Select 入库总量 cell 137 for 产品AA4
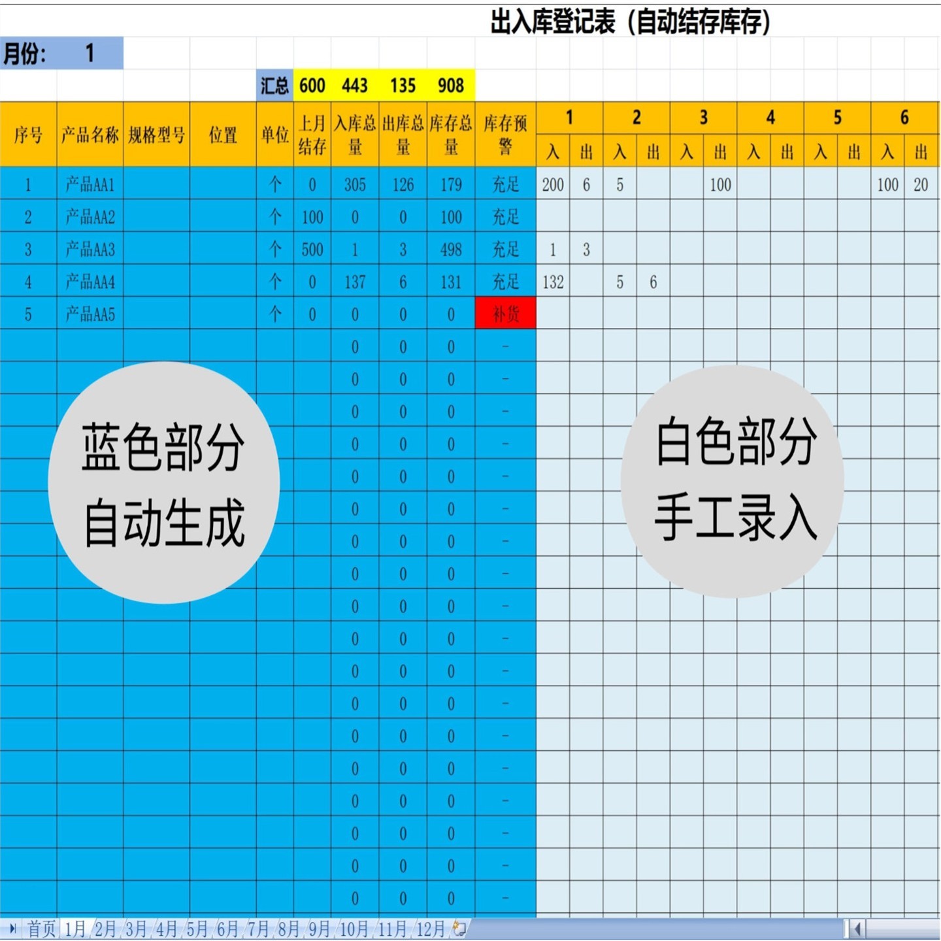The height and width of the screenshot is (941, 941). [355, 282]
